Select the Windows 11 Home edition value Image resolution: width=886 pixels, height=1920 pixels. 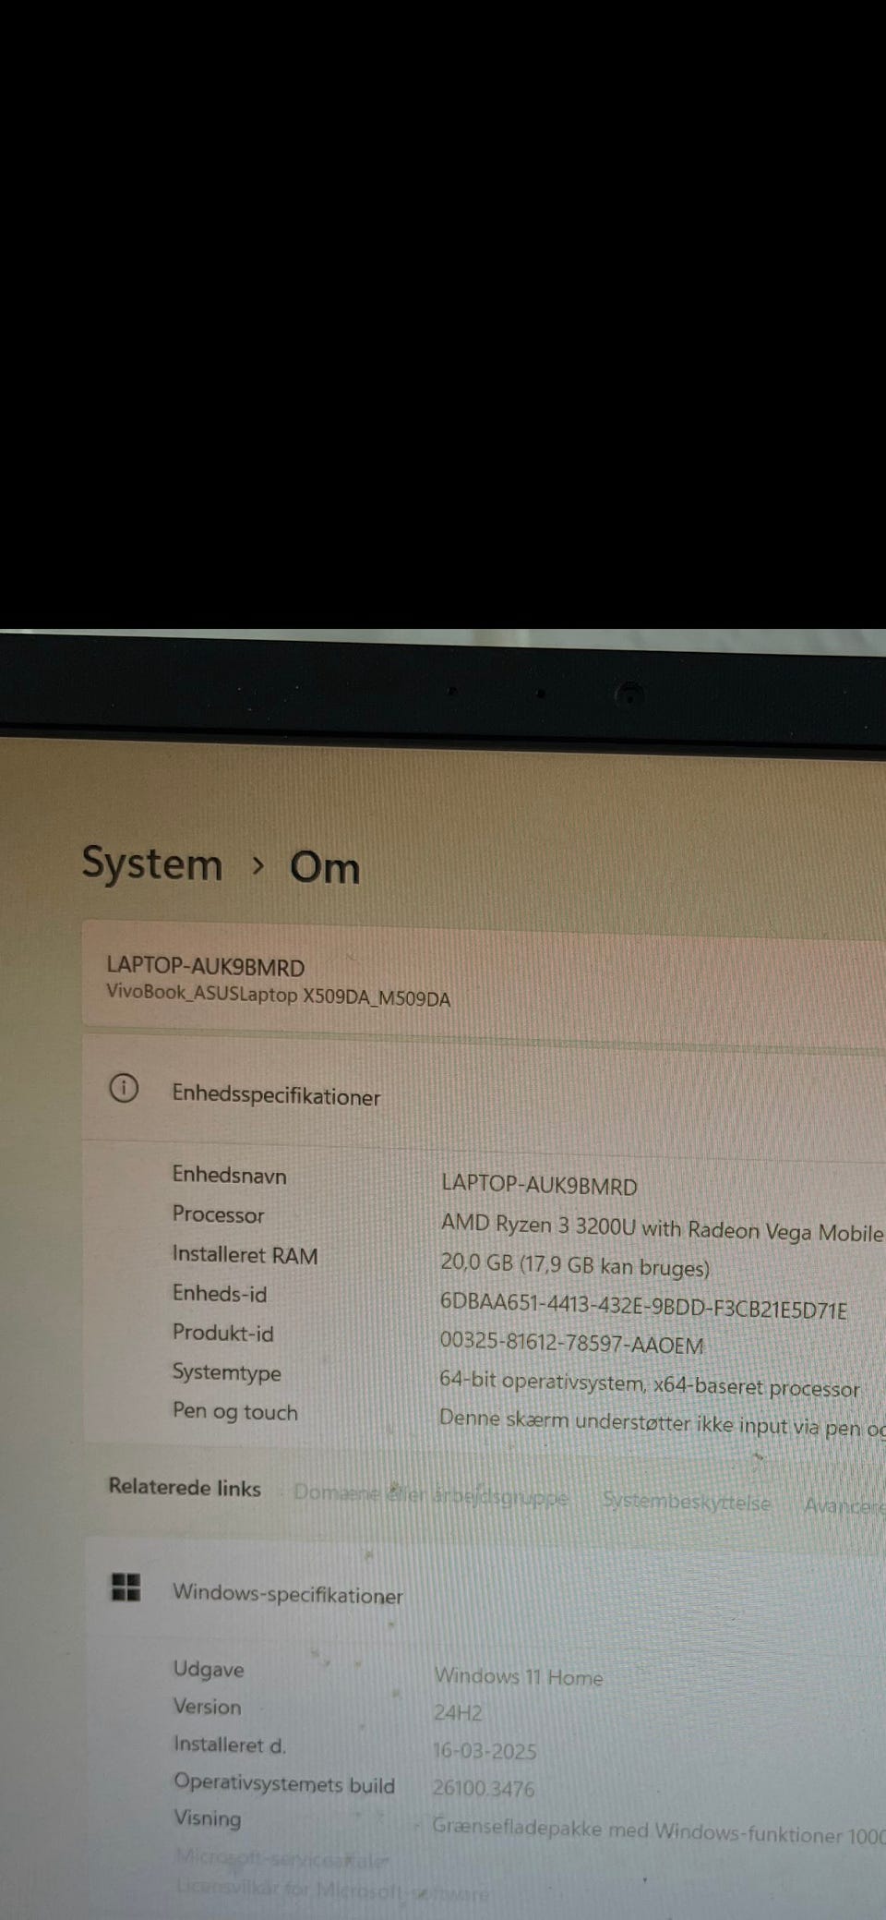[x=519, y=1676]
